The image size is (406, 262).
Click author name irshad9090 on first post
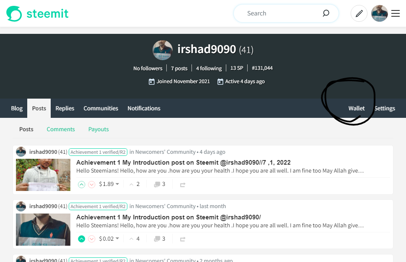[x=43, y=152]
